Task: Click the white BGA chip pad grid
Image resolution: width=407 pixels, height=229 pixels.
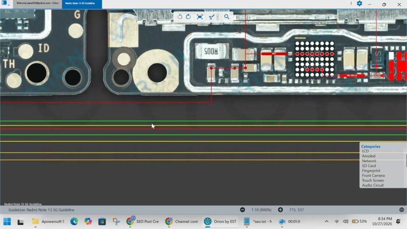Action: 314,60
